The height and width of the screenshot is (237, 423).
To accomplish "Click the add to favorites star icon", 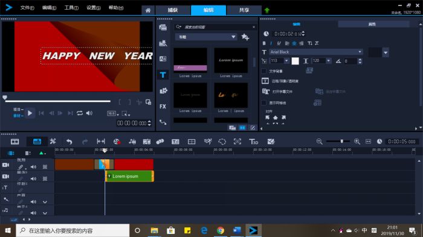I will click(245, 37).
